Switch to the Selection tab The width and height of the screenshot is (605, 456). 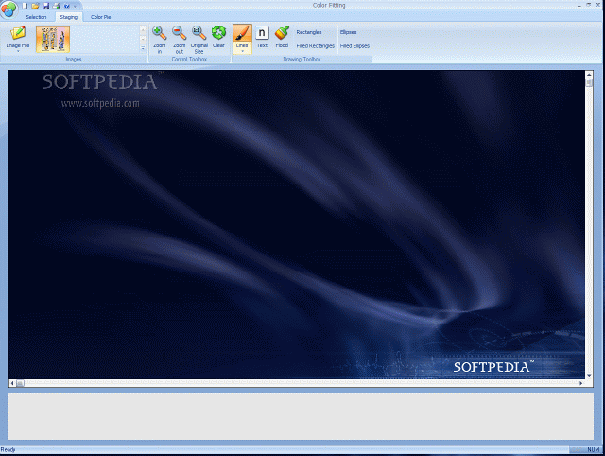click(x=36, y=17)
